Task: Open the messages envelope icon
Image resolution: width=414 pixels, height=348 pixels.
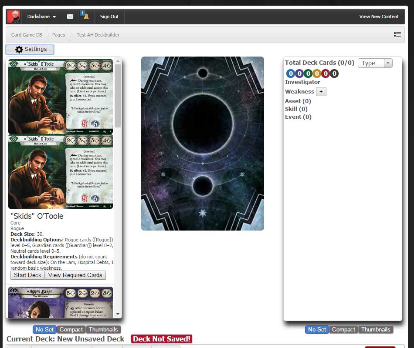Action: 70,17
